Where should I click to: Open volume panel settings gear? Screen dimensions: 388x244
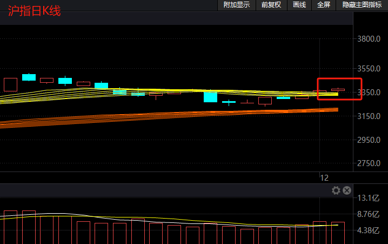click(x=336, y=190)
